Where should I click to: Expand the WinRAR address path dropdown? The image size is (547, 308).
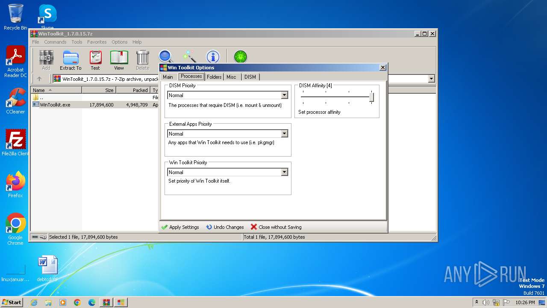431,79
